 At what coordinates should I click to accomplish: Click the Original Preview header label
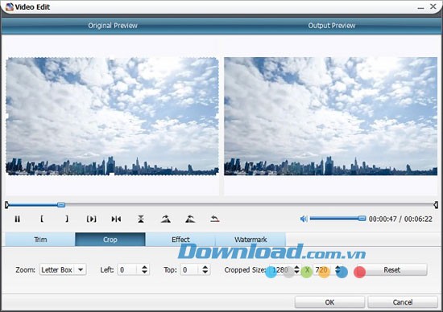coord(113,26)
